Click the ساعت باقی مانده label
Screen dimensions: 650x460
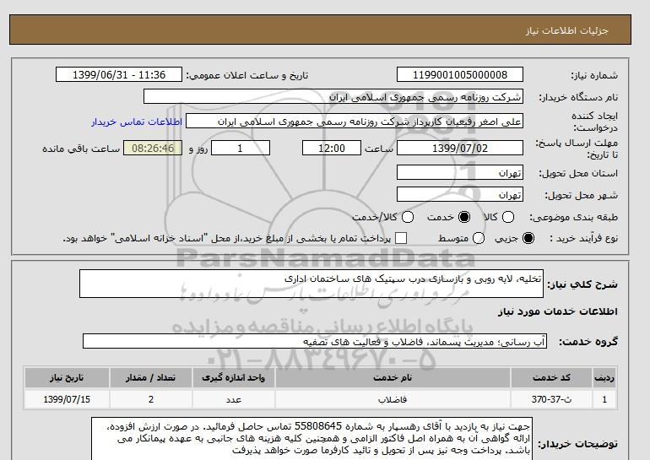click(x=81, y=149)
